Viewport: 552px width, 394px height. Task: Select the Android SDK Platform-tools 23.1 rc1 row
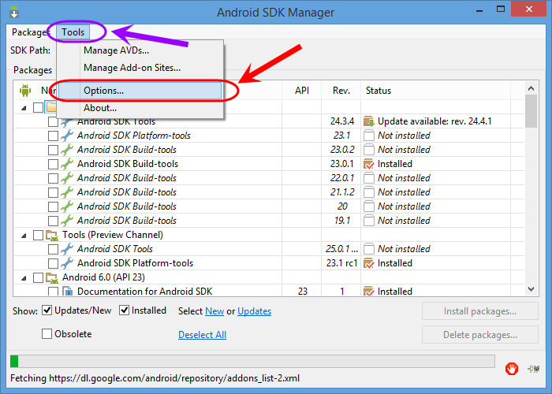[269, 263]
